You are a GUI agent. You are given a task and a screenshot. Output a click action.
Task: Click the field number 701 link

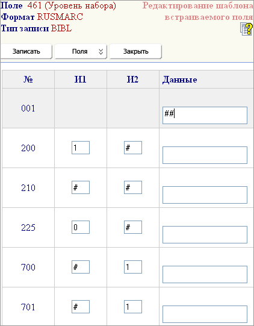(28, 307)
